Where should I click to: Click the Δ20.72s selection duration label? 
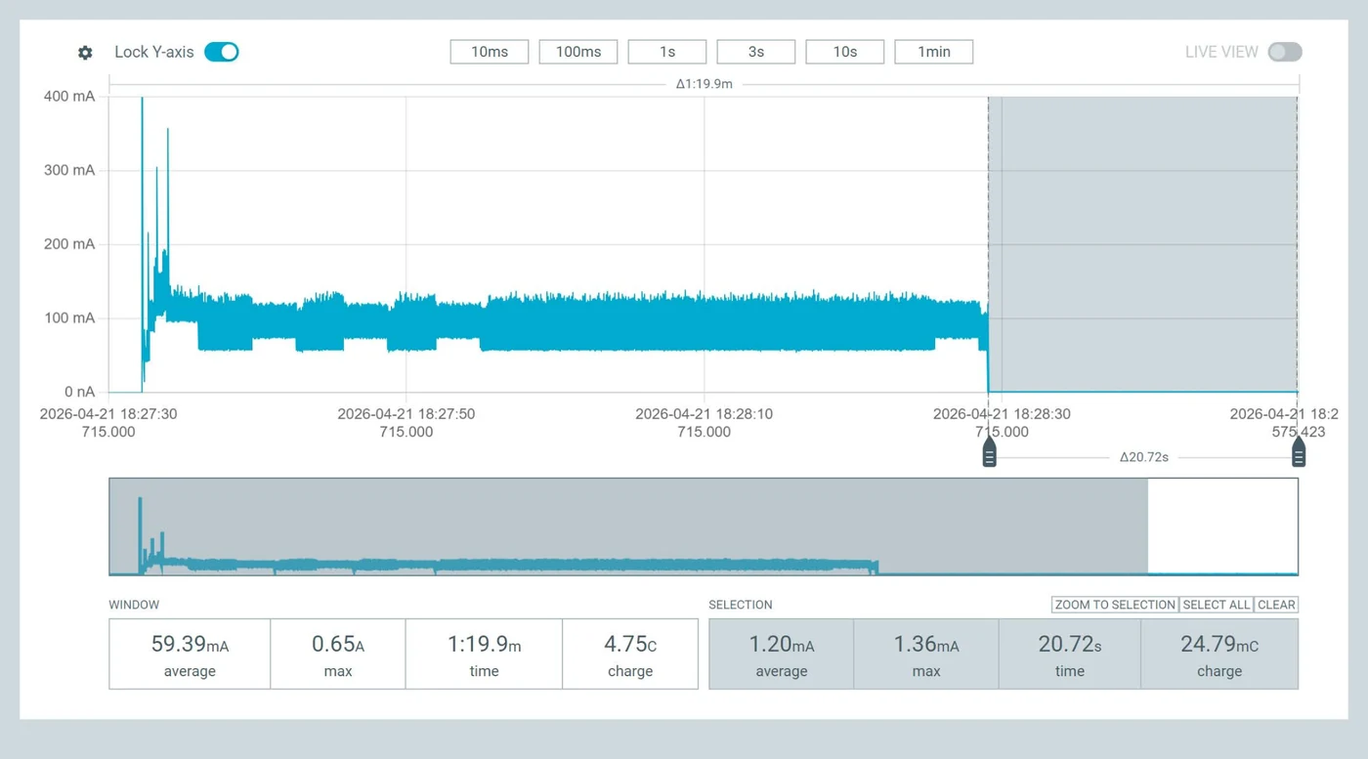pos(1144,456)
